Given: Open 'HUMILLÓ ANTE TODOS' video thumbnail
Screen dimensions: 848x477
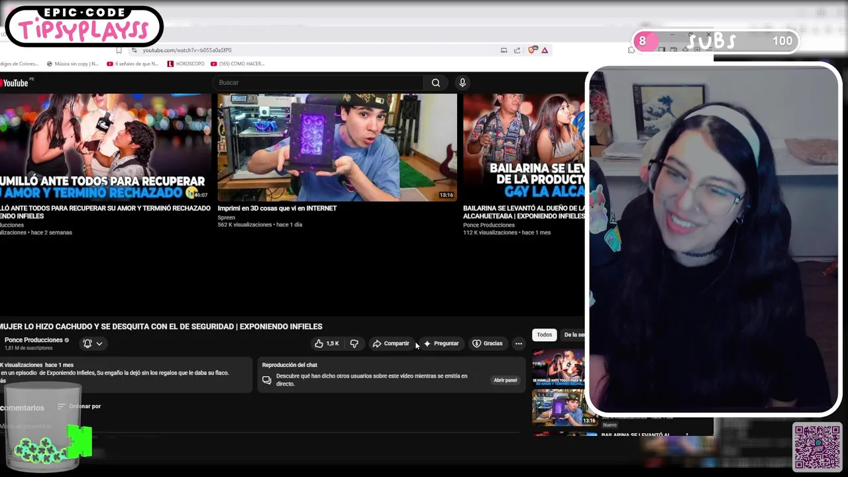Looking at the screenshot, I should click(x=105, y=147).
